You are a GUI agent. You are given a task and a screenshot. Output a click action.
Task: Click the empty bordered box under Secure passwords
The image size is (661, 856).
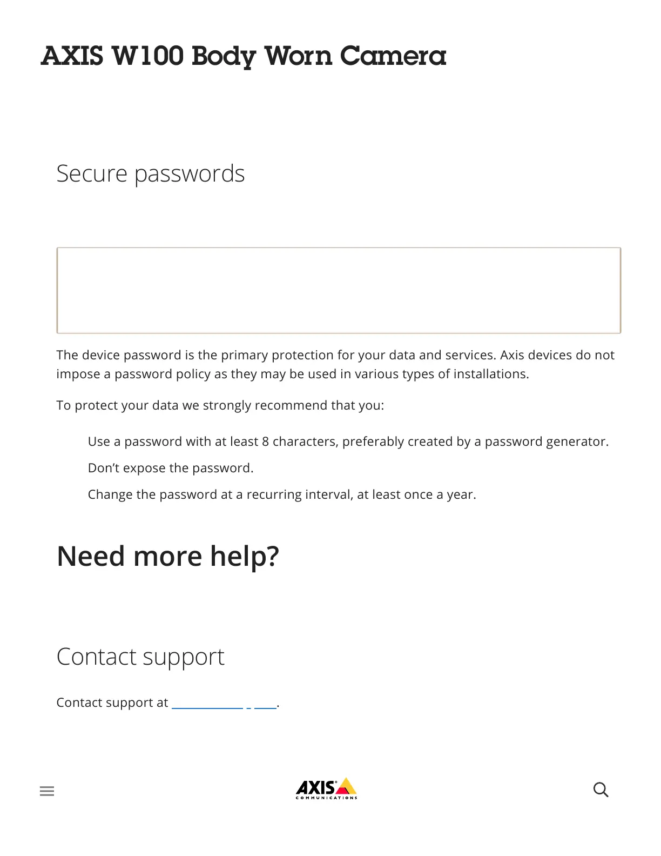click(x=339, y=290)
